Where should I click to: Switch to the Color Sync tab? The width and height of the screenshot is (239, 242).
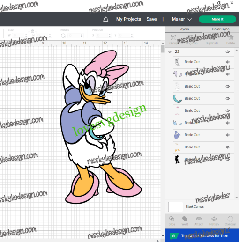pyautogui.click(x=220, y=29)
